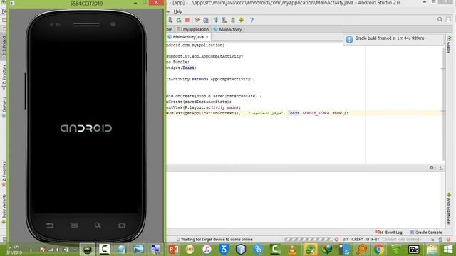Click the hide panel icon next to gear
Image resolution: width=456 pixels, height=256 pixels.
440,168
